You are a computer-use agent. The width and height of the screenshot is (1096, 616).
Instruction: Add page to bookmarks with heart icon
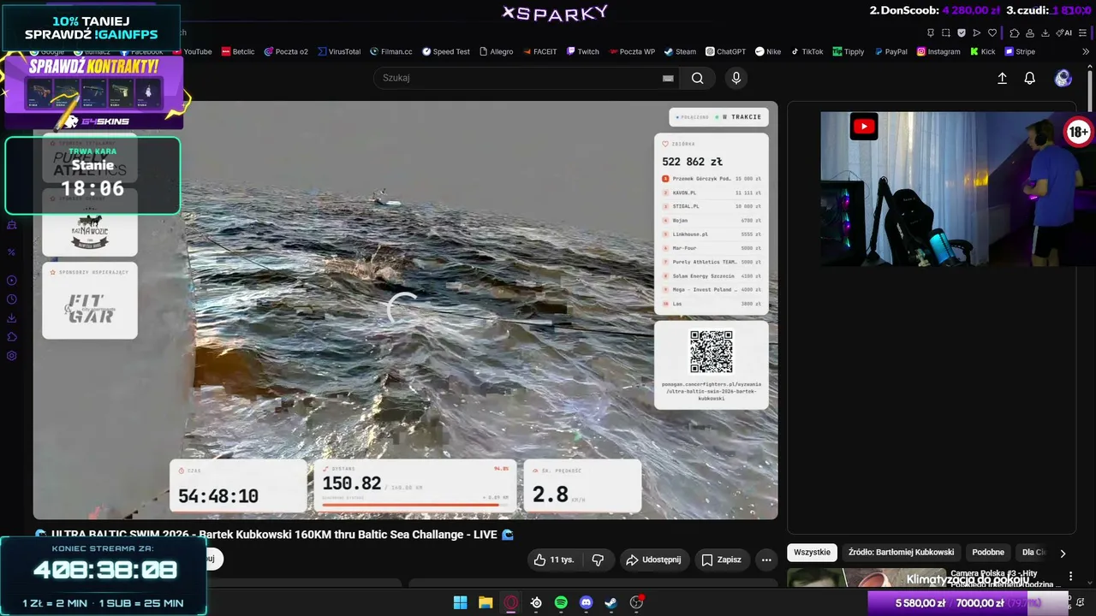click(992, 33)
